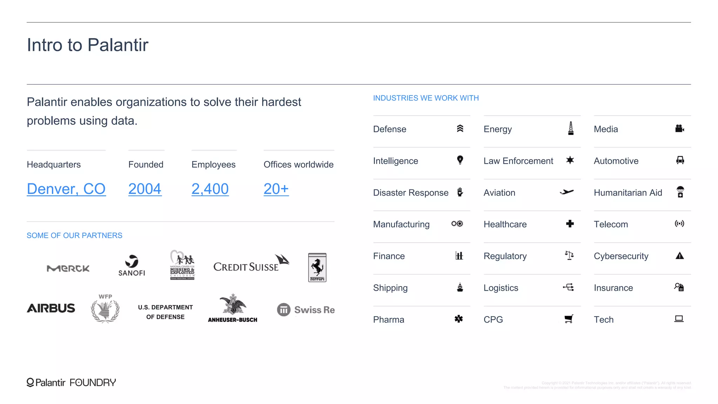
Task: Click the Media camera icon
Action: (x=679, y=129)
